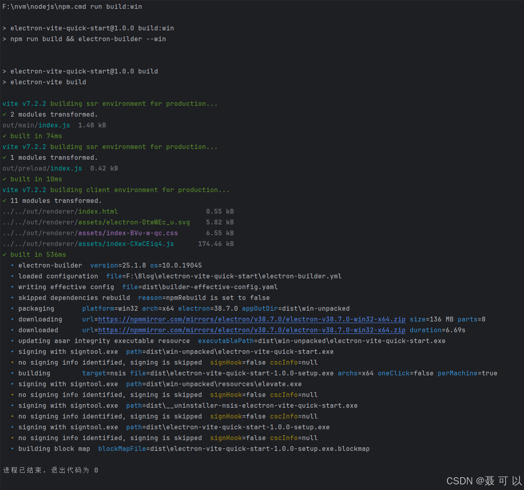
Task: Click the __uninstaller-nsis signing path line
Action: tap(184, 406)
